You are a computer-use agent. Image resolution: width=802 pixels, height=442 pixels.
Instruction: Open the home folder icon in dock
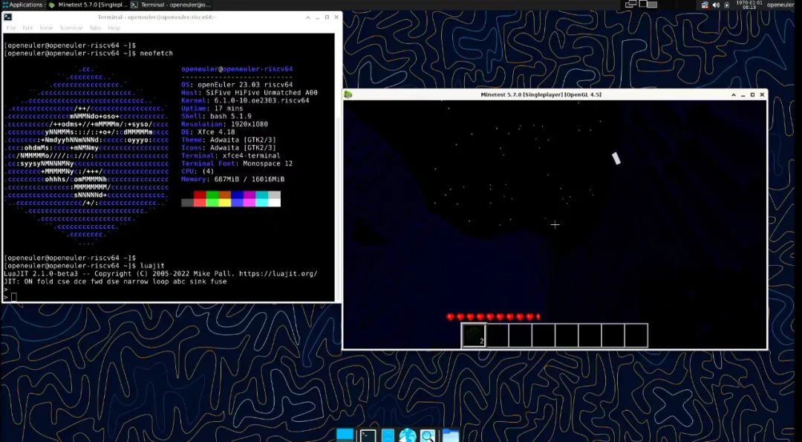tap(450, 436)
